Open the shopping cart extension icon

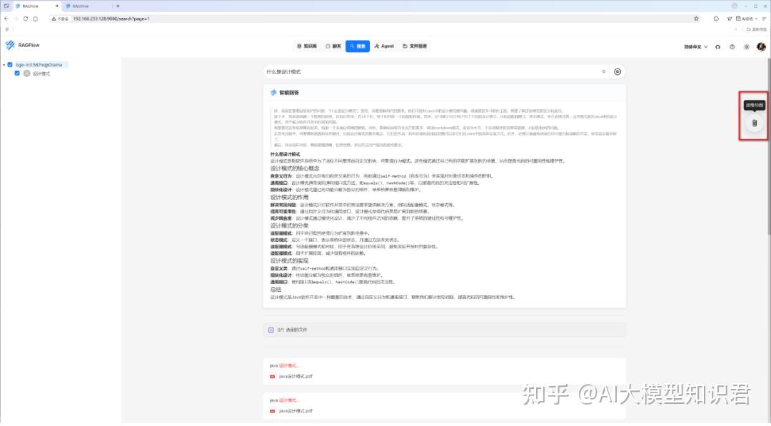point(730,19)
